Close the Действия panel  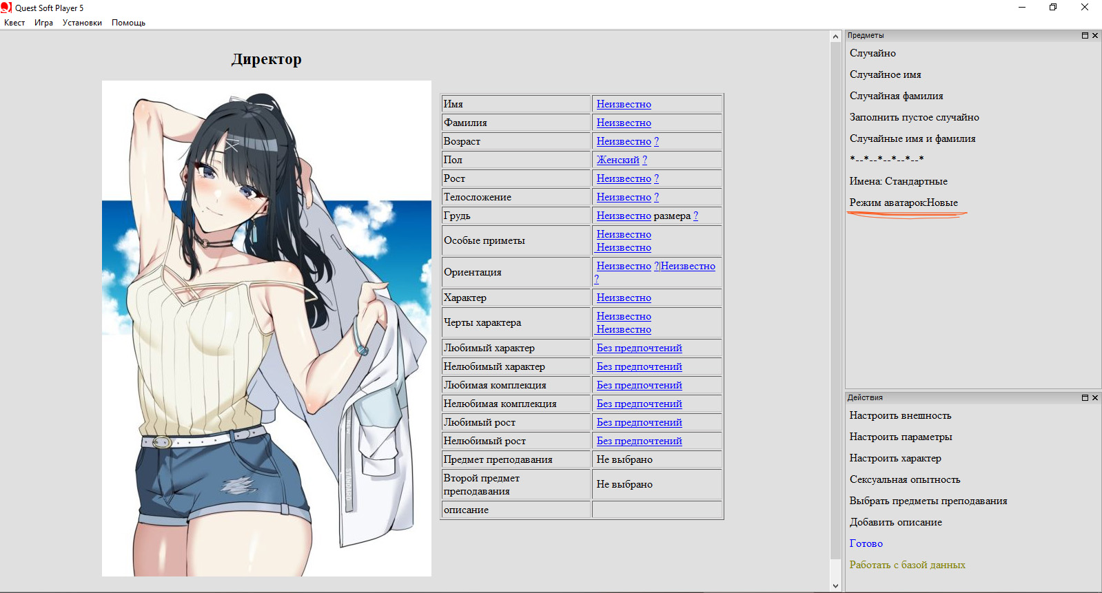(x=1095, y=397)
